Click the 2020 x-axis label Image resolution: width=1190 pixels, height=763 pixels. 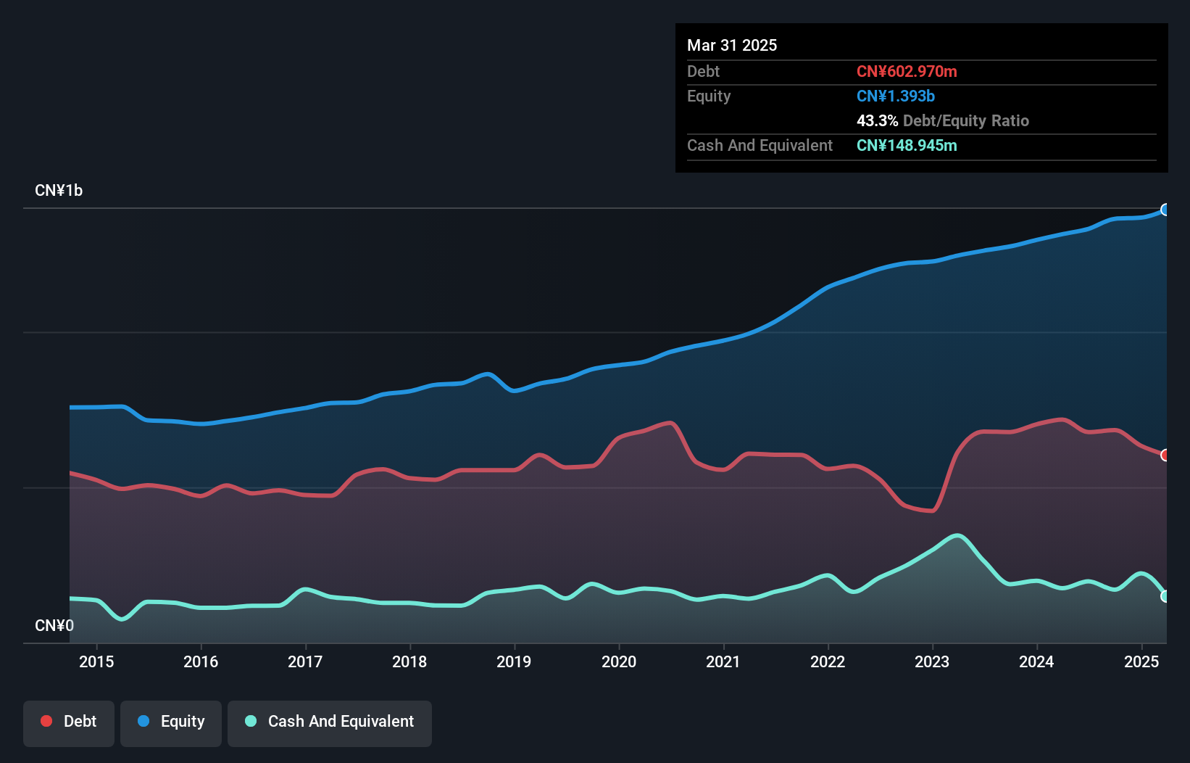click(x=619, y=661)
